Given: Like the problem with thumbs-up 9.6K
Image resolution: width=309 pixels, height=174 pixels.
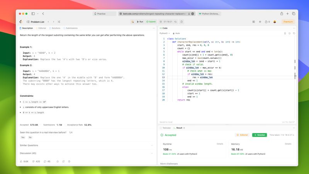Looking at the screenshot, I should point(24,161).
